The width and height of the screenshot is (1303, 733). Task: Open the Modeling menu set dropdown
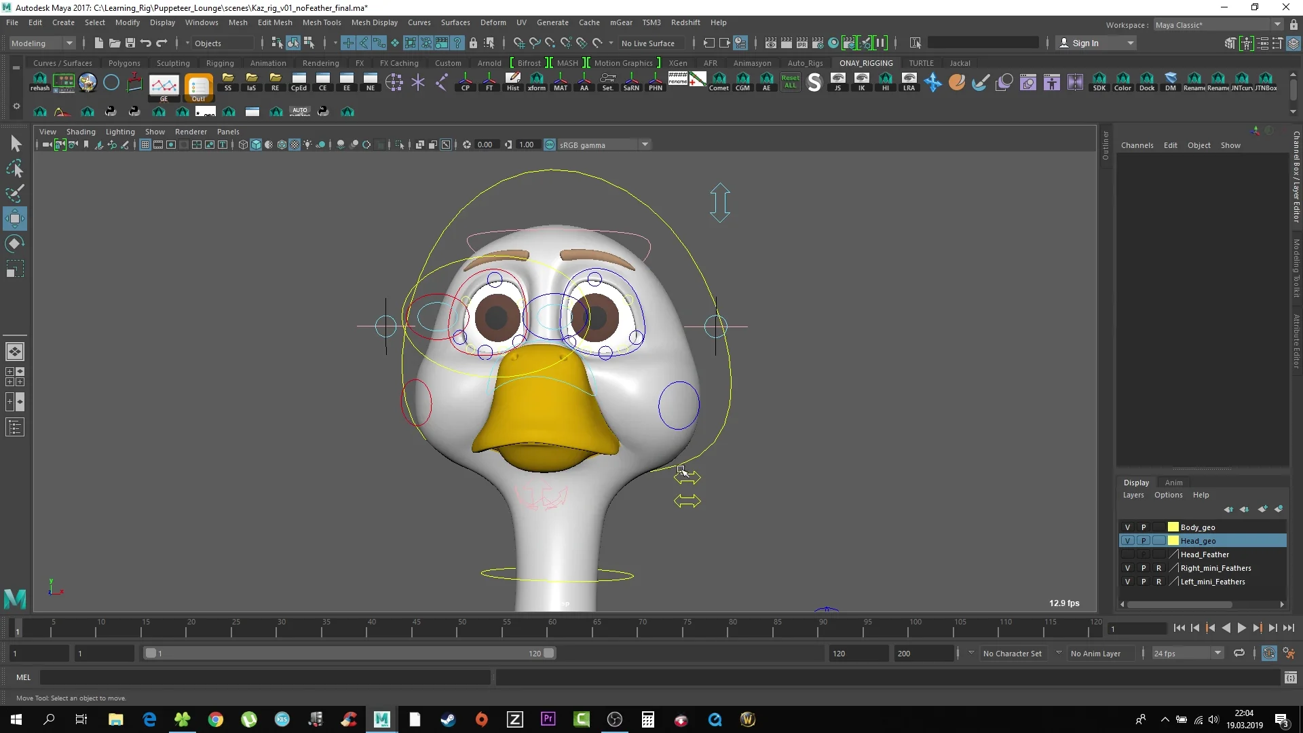tap(42, 43)
